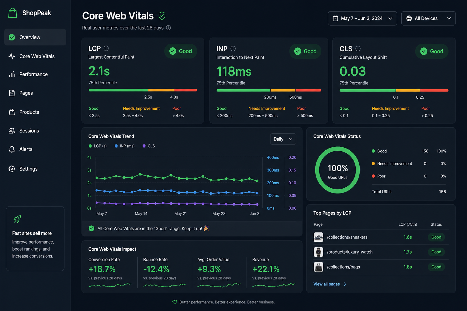Click the Avg. Order Value +9.3% figure
Viewport: 467px width, 311px height.
(209, 269)
